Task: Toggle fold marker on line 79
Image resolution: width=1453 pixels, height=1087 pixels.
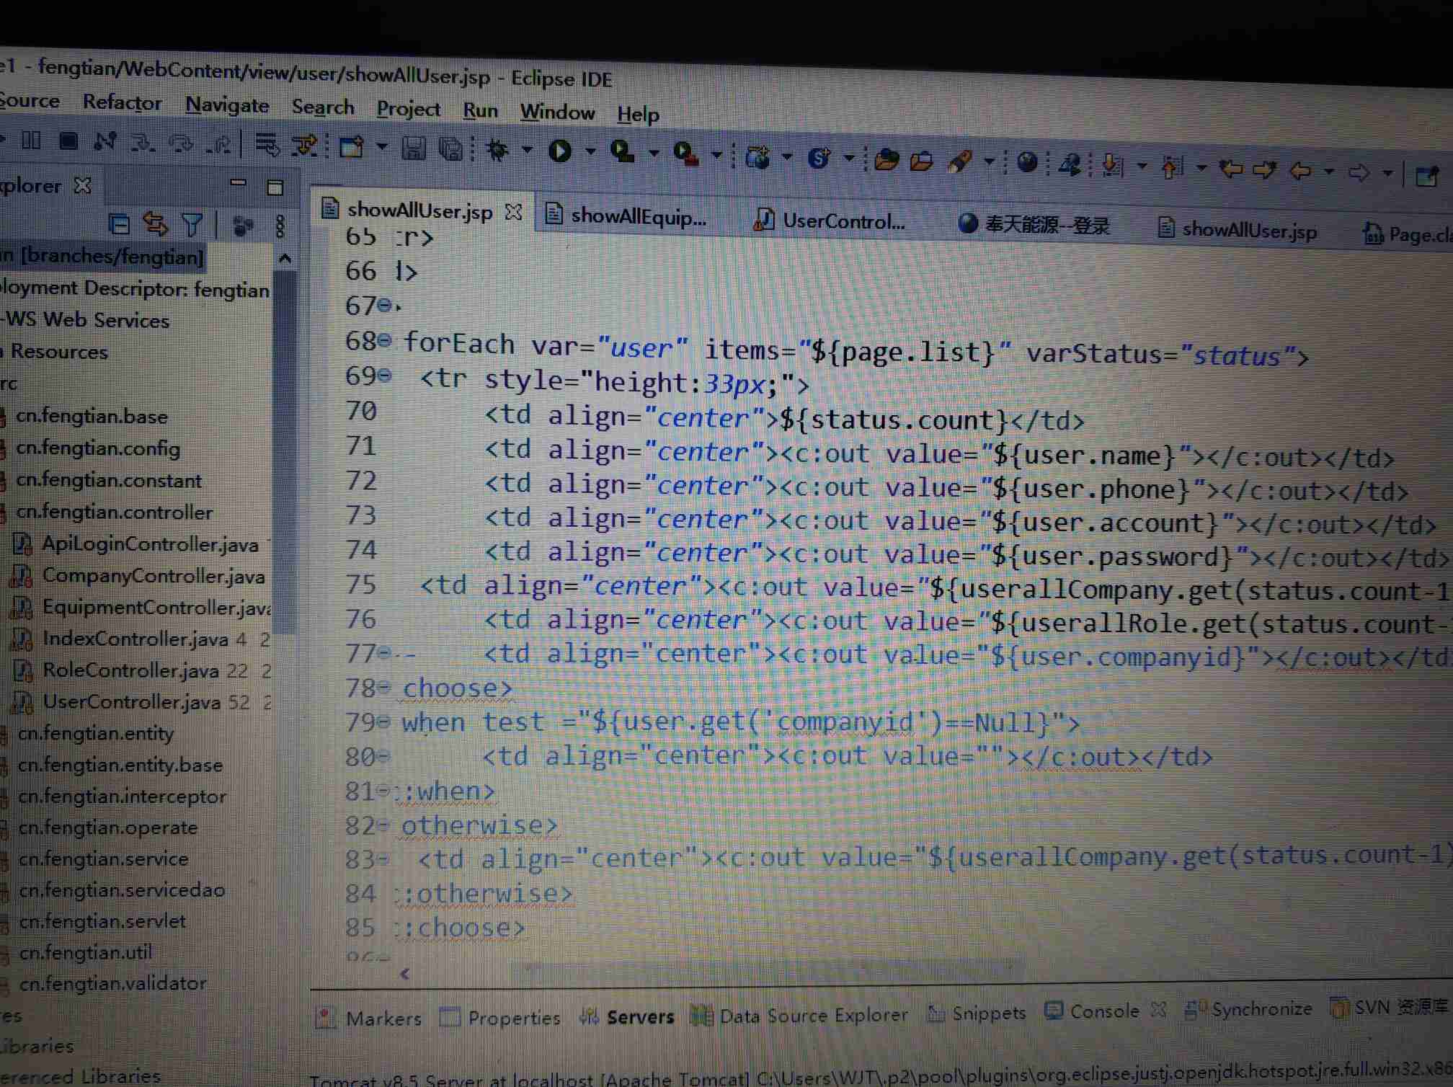Action: [384, 721]
